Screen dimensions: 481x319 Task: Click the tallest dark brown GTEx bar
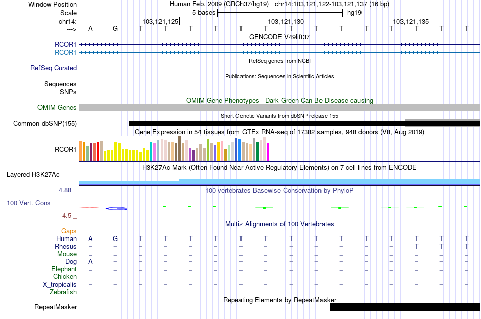point(179,148)
